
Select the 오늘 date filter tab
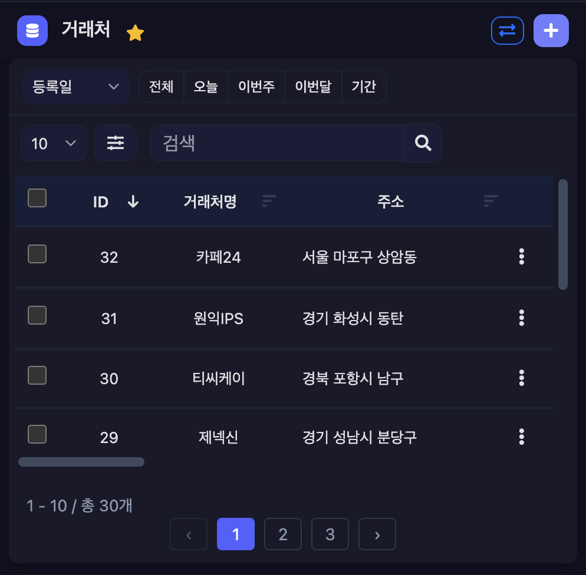click(206, 86)
